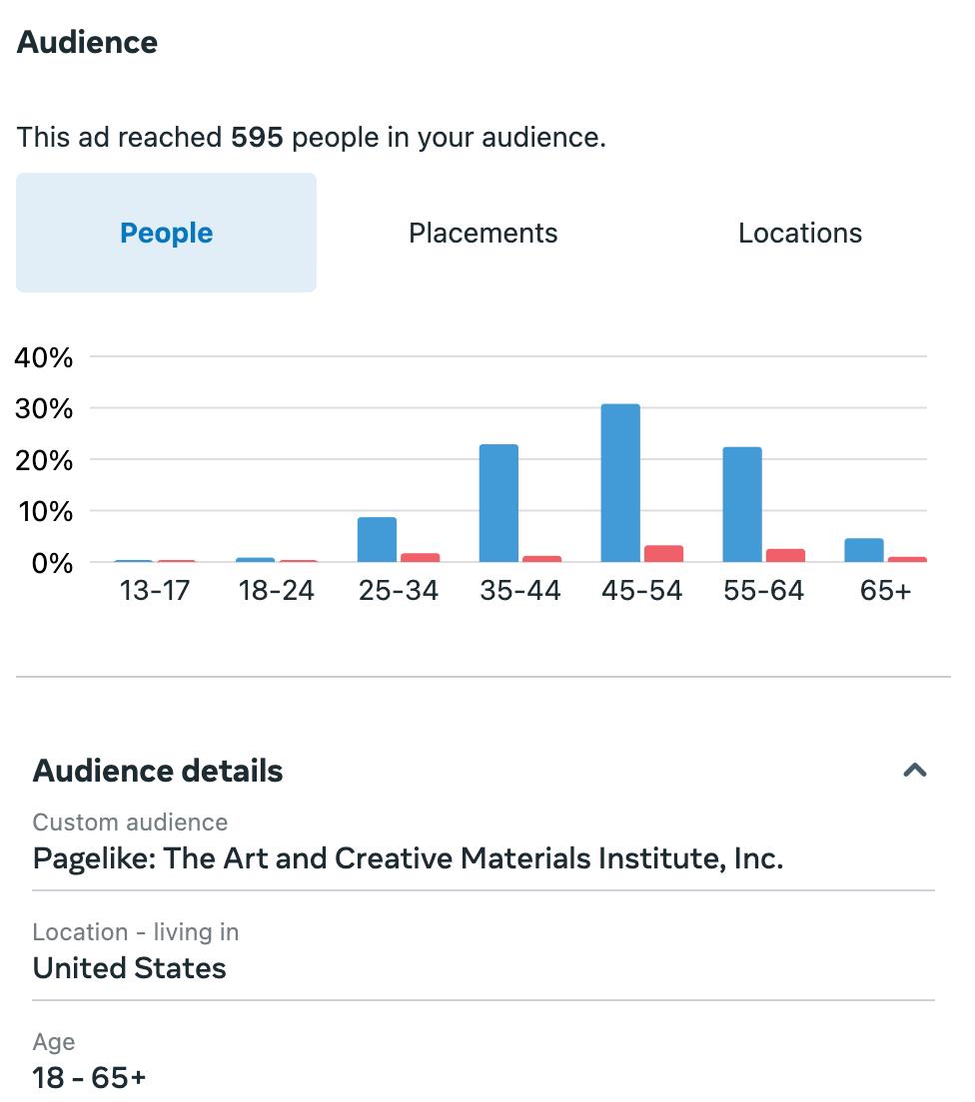Image resolution: width=975 pixels, height=1102 pixels.
Task: Click the Audience details heading
Action: 158,771
